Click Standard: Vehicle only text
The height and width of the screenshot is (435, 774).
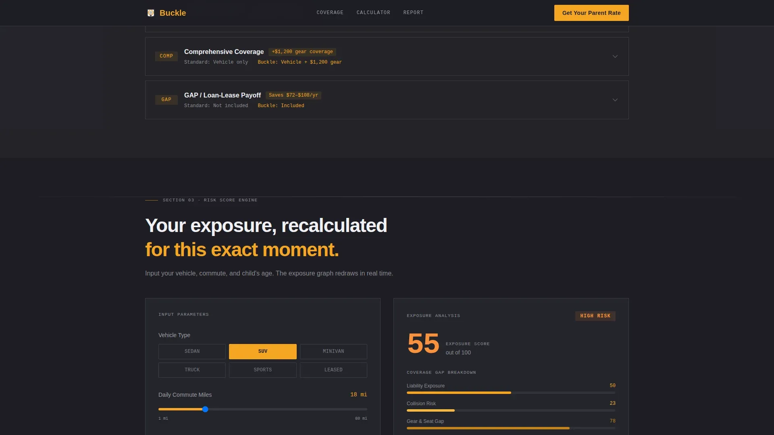[x=216, y=62]
